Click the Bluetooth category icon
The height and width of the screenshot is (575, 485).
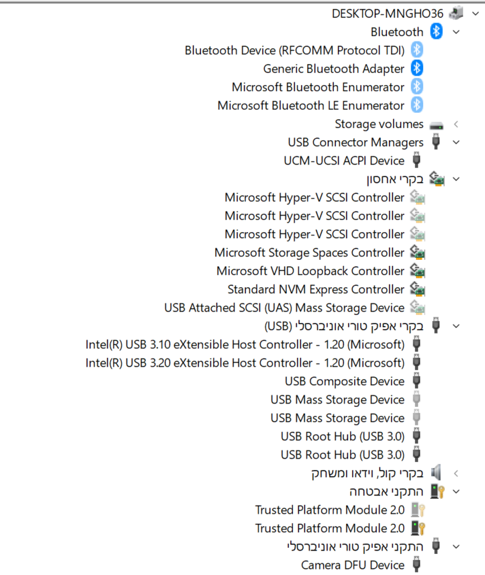[437, 31]
